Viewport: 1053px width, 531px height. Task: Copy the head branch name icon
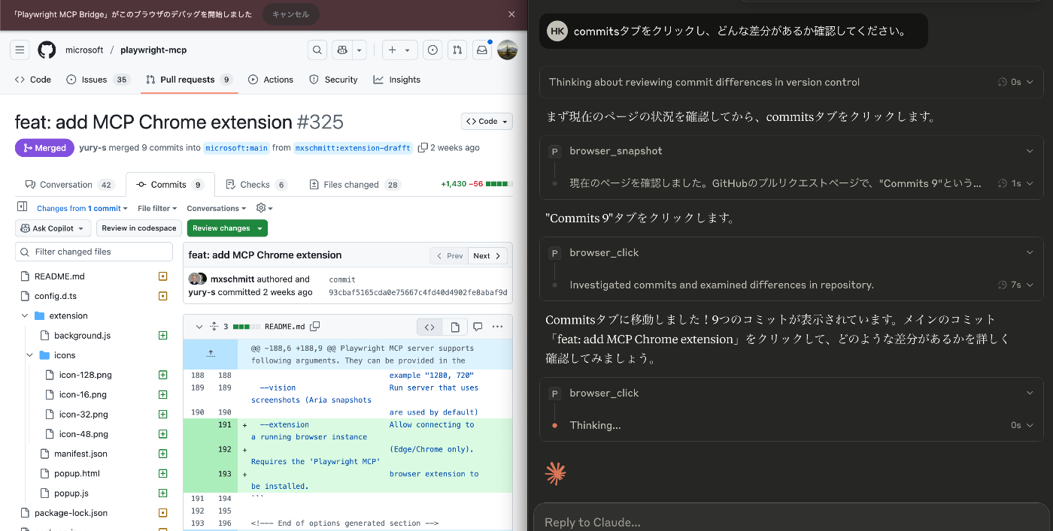coord(423,148)
